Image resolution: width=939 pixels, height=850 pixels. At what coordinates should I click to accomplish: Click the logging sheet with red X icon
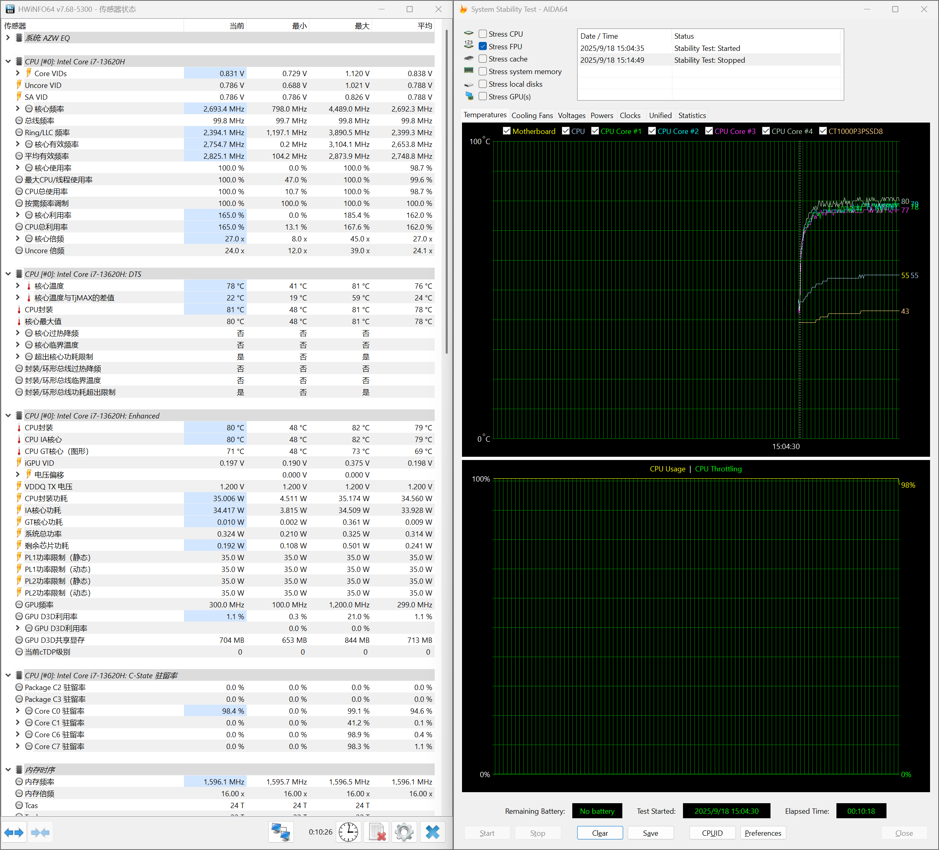pos(376,832)
